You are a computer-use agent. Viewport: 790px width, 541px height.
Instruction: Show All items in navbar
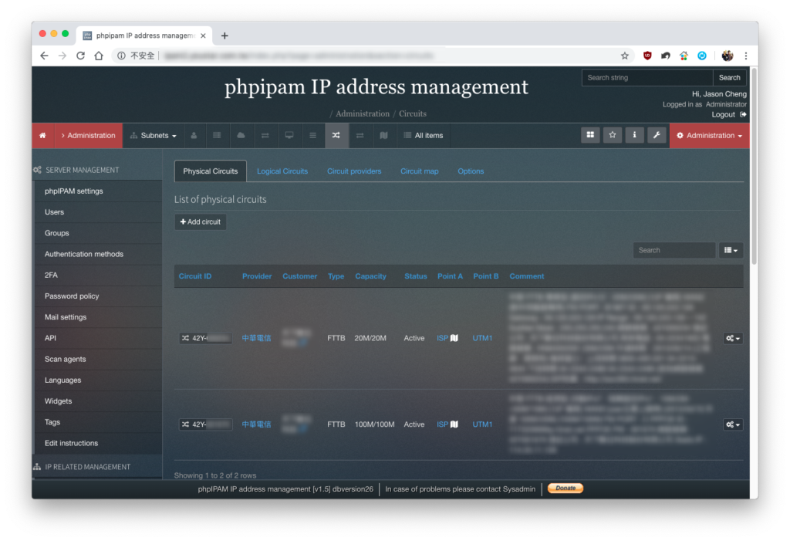tap(424, 136)
